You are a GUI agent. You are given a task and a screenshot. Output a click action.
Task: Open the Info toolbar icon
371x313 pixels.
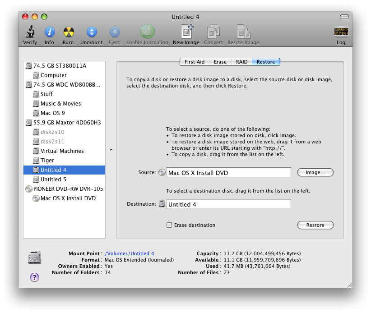[x=50, y=32]
